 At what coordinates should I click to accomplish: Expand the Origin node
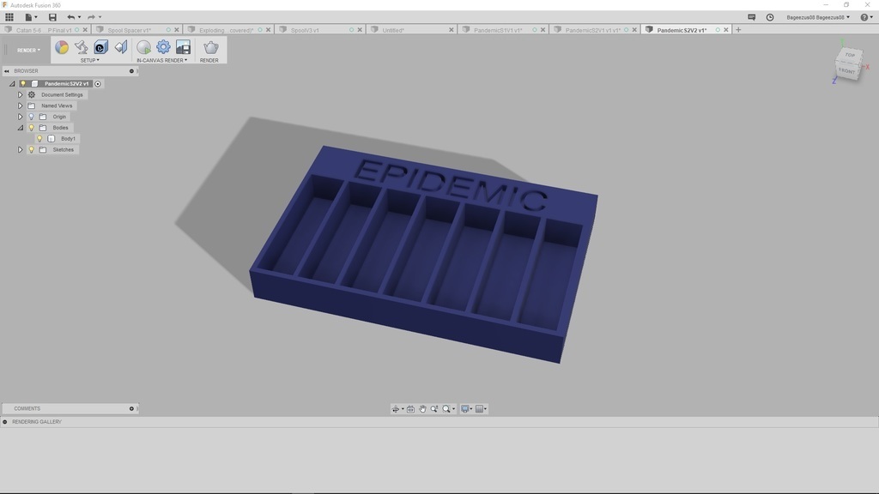tap(21, 117)
